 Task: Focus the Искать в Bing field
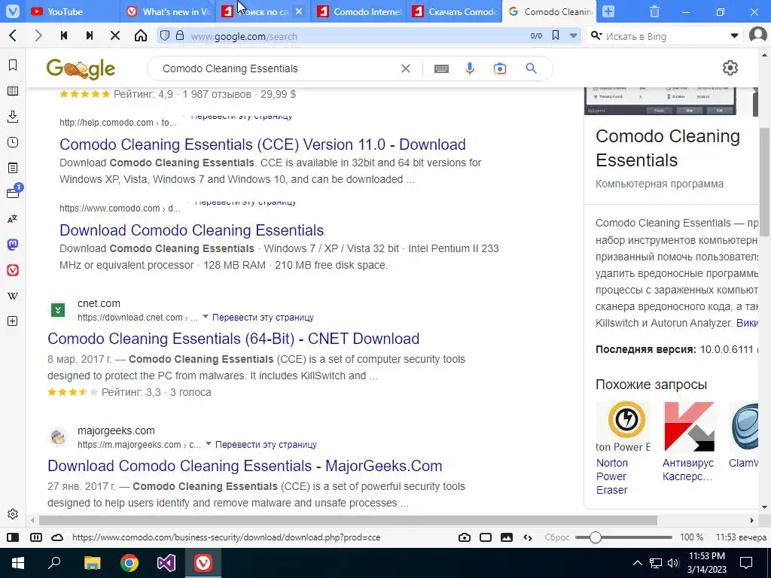click(665, 36)
